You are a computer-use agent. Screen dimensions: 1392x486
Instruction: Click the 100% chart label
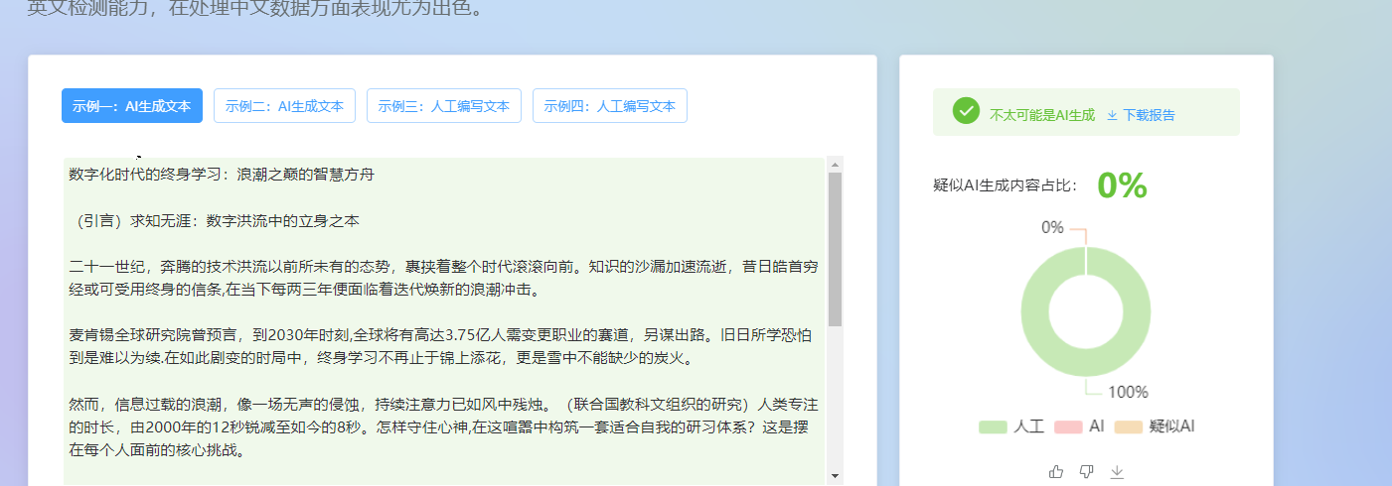pyautogui.click(x=1128, y=392)
